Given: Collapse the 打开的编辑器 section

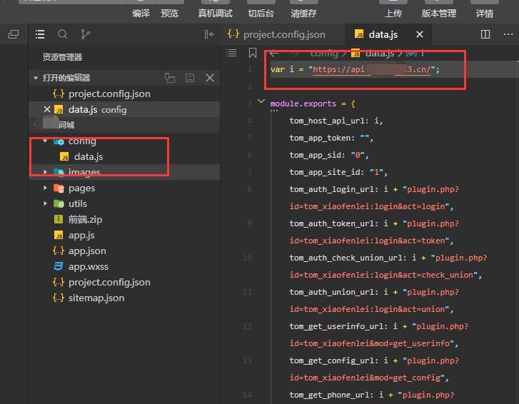Looking at the screenshot, I should (36, 78).
